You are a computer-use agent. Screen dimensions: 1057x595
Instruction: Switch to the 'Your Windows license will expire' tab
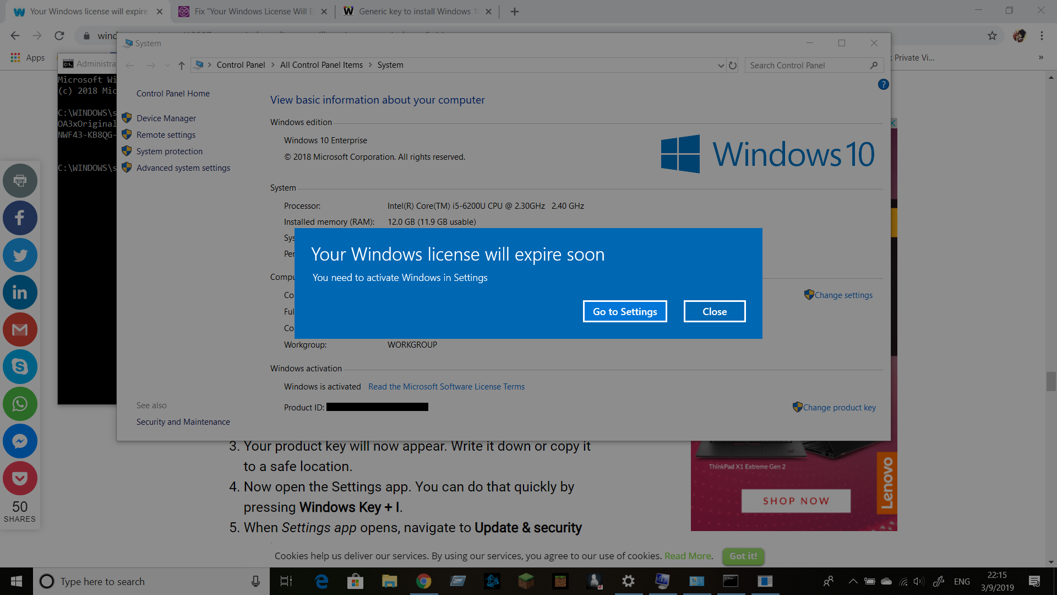[x=88, y=12]
